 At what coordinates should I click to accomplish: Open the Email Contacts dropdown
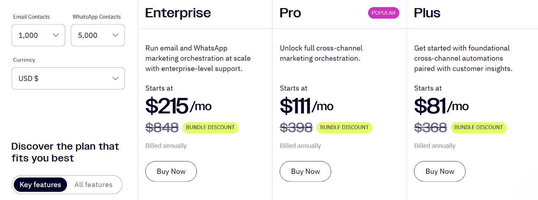38,35
